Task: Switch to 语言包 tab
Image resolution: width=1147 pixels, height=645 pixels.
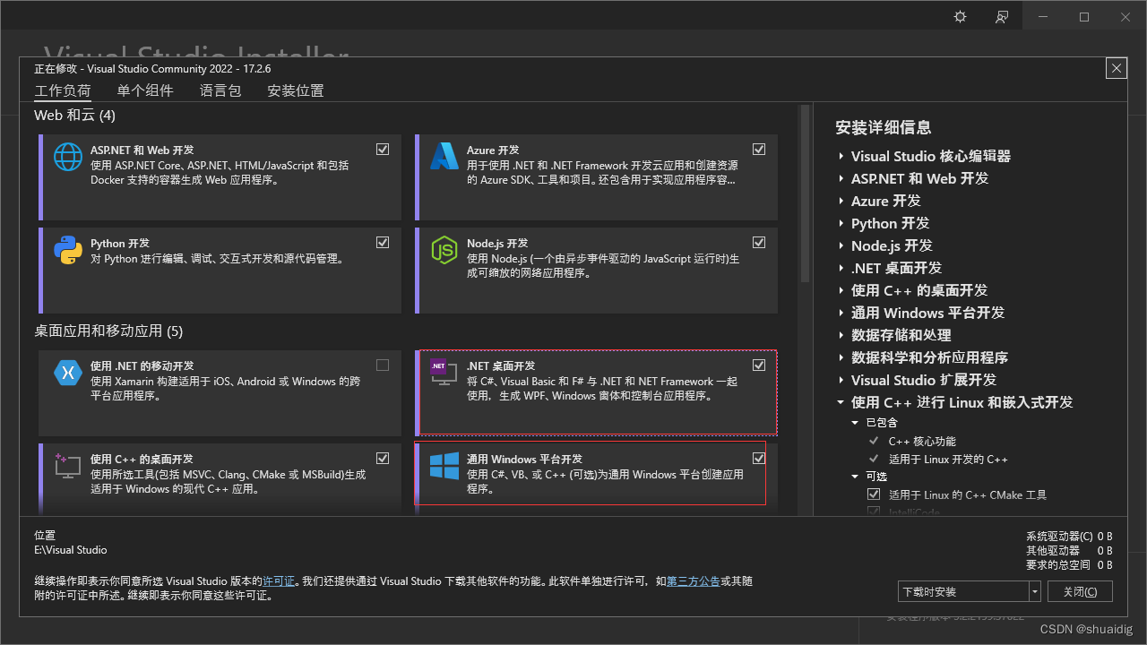Action: [x=220, y=90]
